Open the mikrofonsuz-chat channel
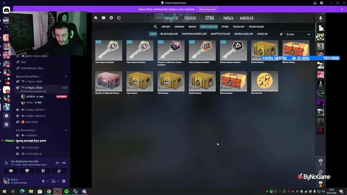This screenshot has height=195, width=347. (32, 68)
